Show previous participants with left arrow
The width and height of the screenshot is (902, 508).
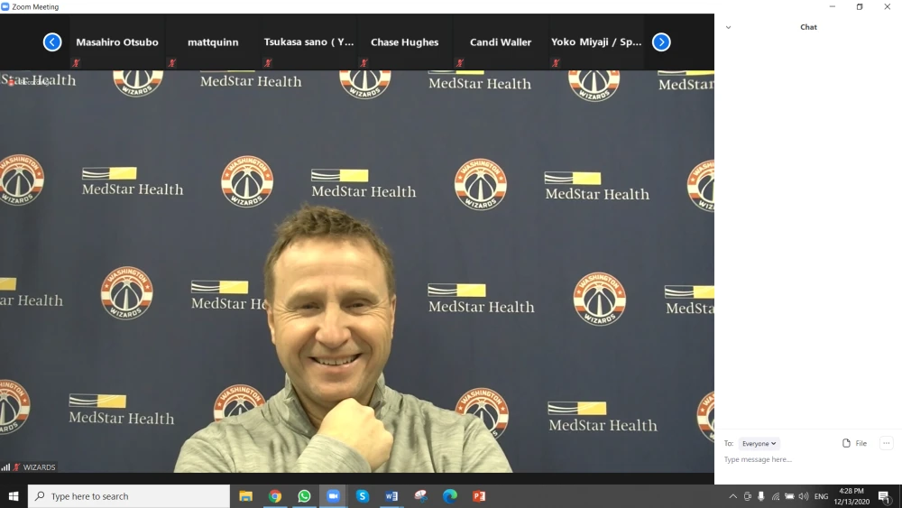(x=52, y=42)
